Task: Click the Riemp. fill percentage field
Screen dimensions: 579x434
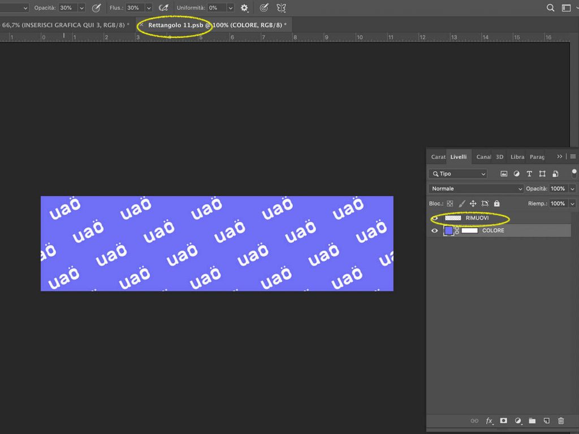Action: click(558, 204)
